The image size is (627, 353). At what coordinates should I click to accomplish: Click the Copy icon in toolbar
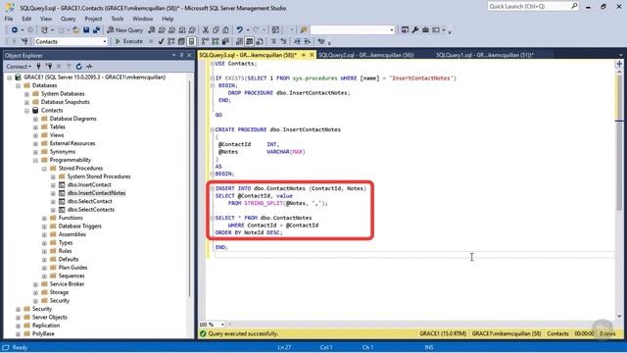[x=216, y=30]
